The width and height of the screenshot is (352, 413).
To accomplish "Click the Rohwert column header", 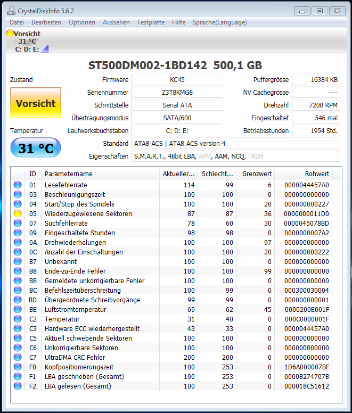I will 304,174.
